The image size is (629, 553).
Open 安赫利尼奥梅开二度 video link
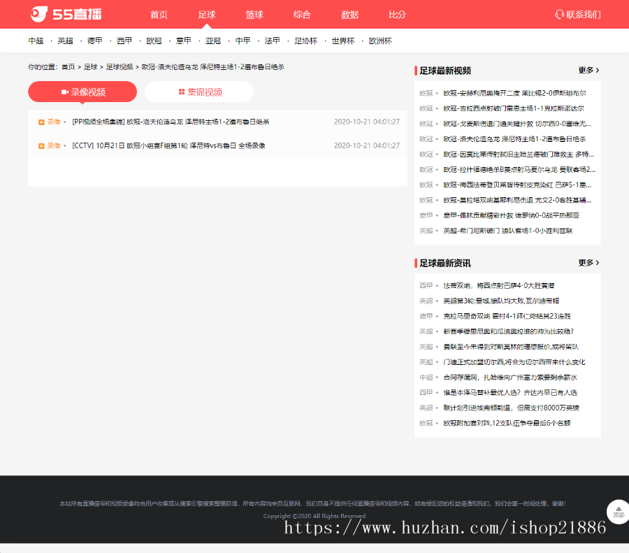pos(514,93)
